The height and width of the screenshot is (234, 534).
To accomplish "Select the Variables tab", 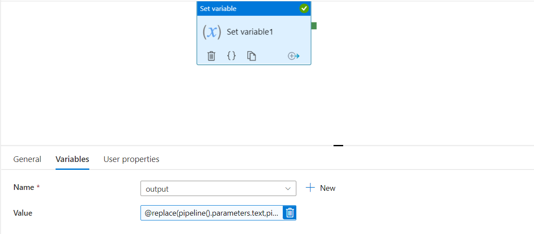I will pos(72,159).
